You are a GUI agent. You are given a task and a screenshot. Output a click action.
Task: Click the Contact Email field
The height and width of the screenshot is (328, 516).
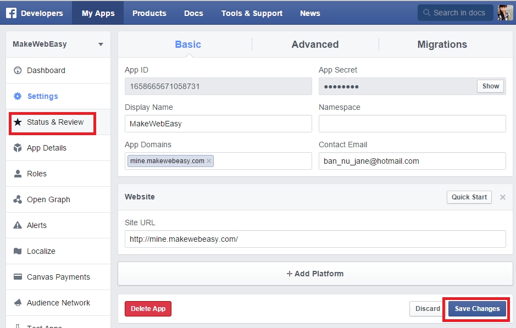click(412, 161)
